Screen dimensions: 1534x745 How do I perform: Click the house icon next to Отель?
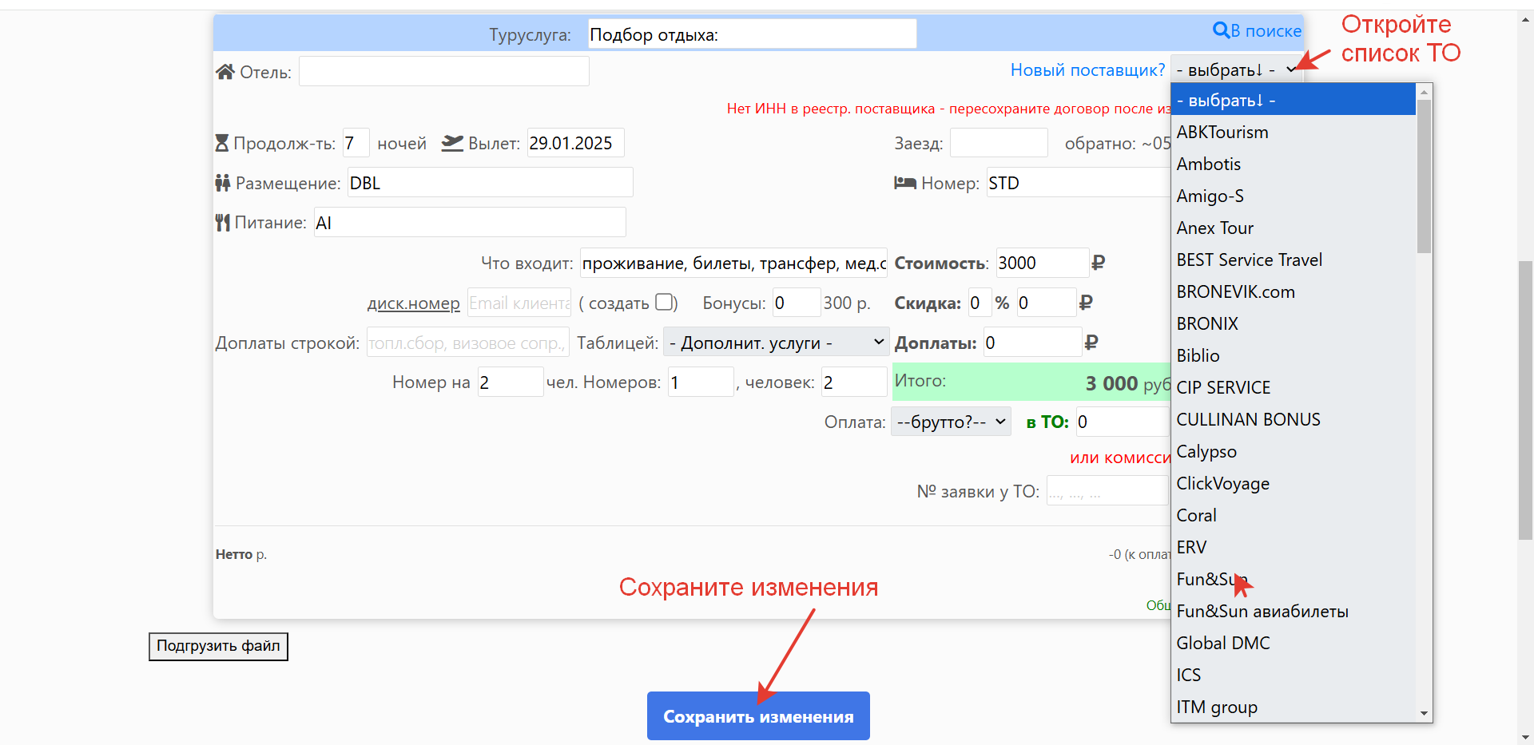225,72
